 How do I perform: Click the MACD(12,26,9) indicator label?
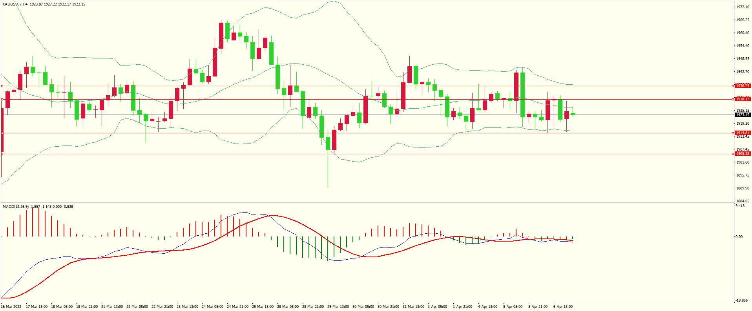tap(16, 207)
